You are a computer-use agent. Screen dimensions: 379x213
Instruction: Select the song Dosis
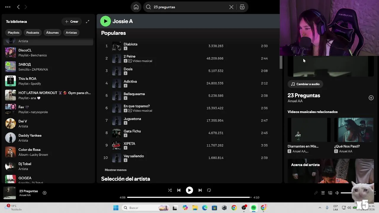pos(128,69)
